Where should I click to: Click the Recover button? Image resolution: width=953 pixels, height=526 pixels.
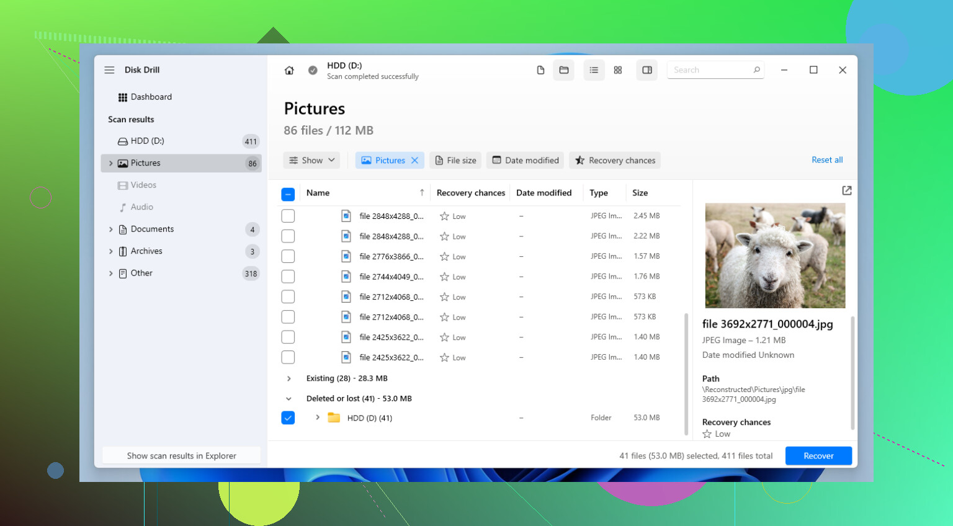818,456
